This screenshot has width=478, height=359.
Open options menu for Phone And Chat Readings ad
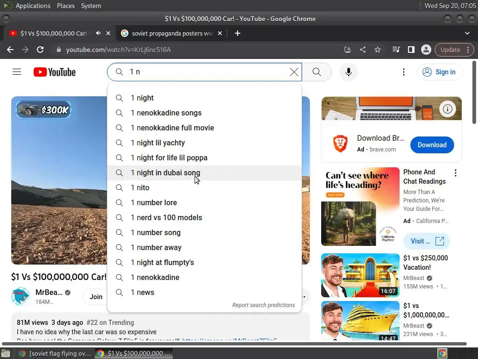click(456, 173)
